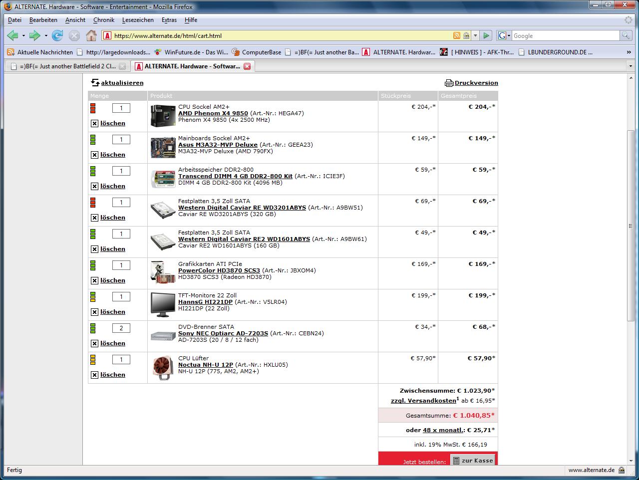Click the PowerColor HD3870 SCS3 product link

[219, 270]
